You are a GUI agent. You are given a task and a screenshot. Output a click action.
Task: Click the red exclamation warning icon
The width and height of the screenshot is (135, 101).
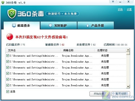(10, 37)
